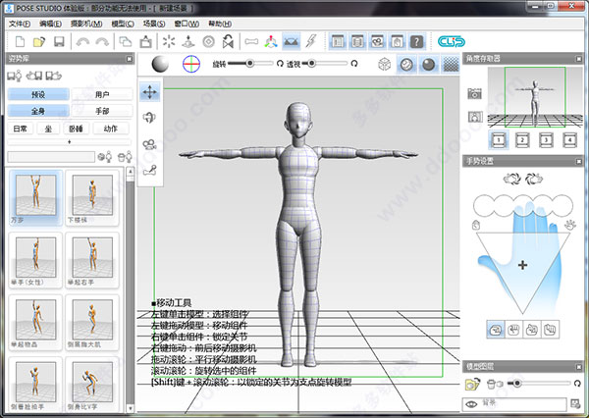
Task: Toggle the highlighted smooth shading display button
Action: click(x=406, y=65)
